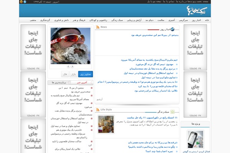
Task: Click the date text امروز جمعه ۱۶ آبان ۱۳۹۳
Action: 46,2
